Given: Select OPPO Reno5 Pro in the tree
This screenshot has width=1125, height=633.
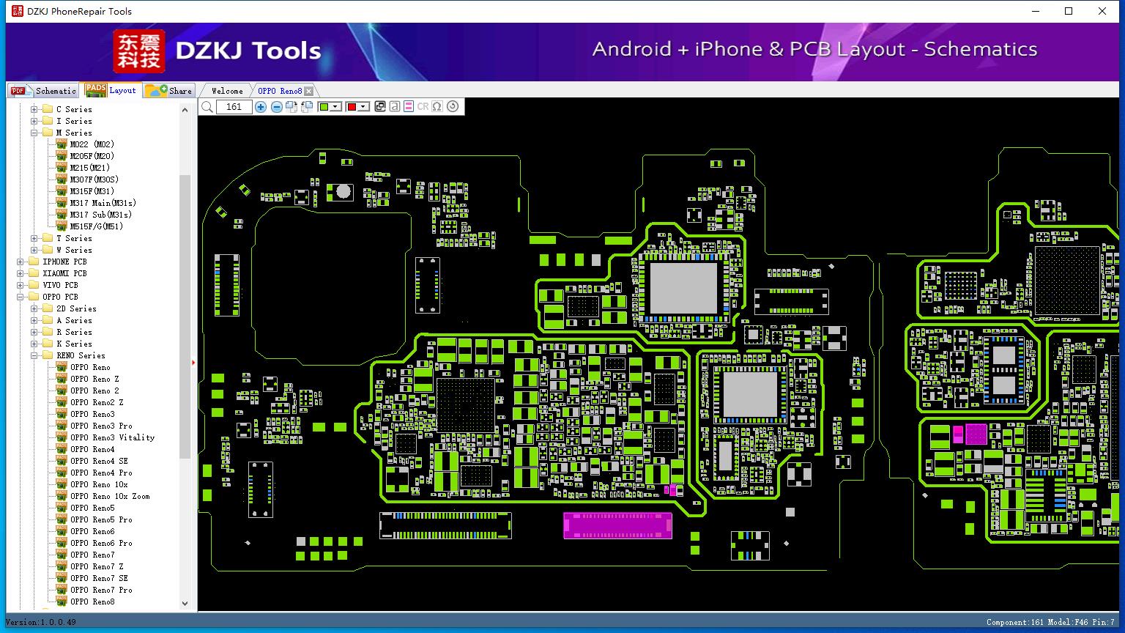Looking at the screenshot, I should [x=101, y=519].
